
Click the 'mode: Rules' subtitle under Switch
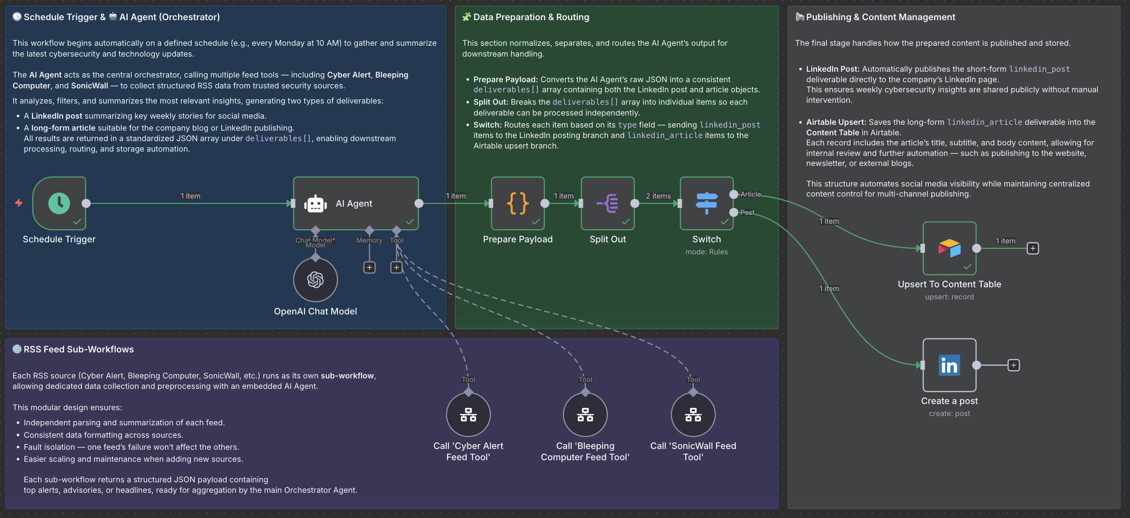pos(706,252)
